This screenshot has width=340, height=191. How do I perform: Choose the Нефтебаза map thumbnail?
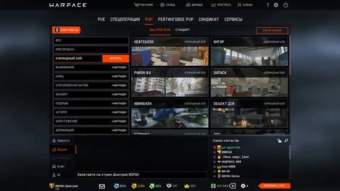[170, 51]
